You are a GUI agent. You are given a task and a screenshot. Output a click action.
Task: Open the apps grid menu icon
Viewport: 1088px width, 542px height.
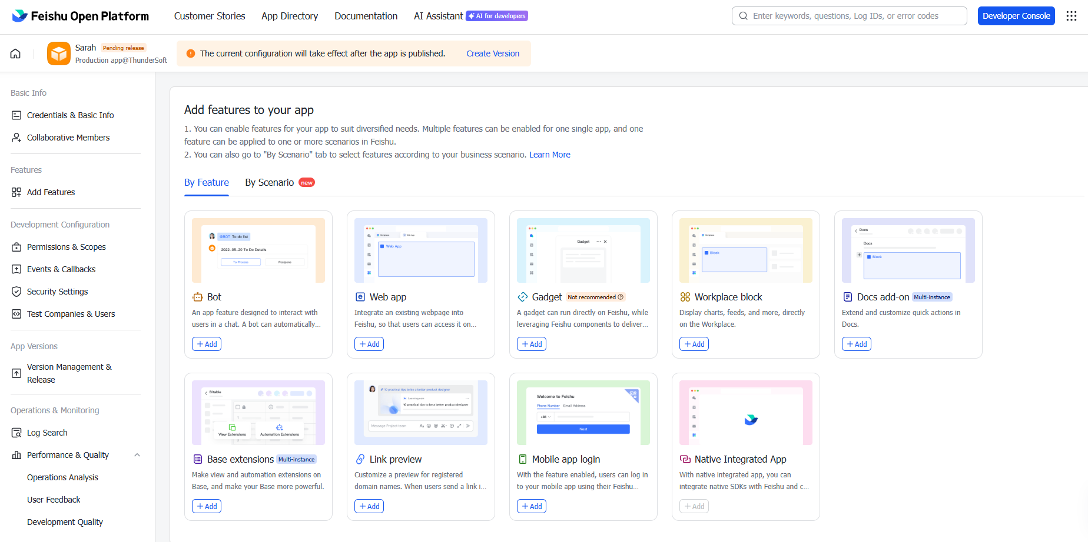pos(1072,16)
